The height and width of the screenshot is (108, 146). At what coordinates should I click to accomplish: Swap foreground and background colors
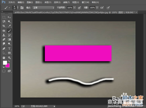[x=9, y=61]
